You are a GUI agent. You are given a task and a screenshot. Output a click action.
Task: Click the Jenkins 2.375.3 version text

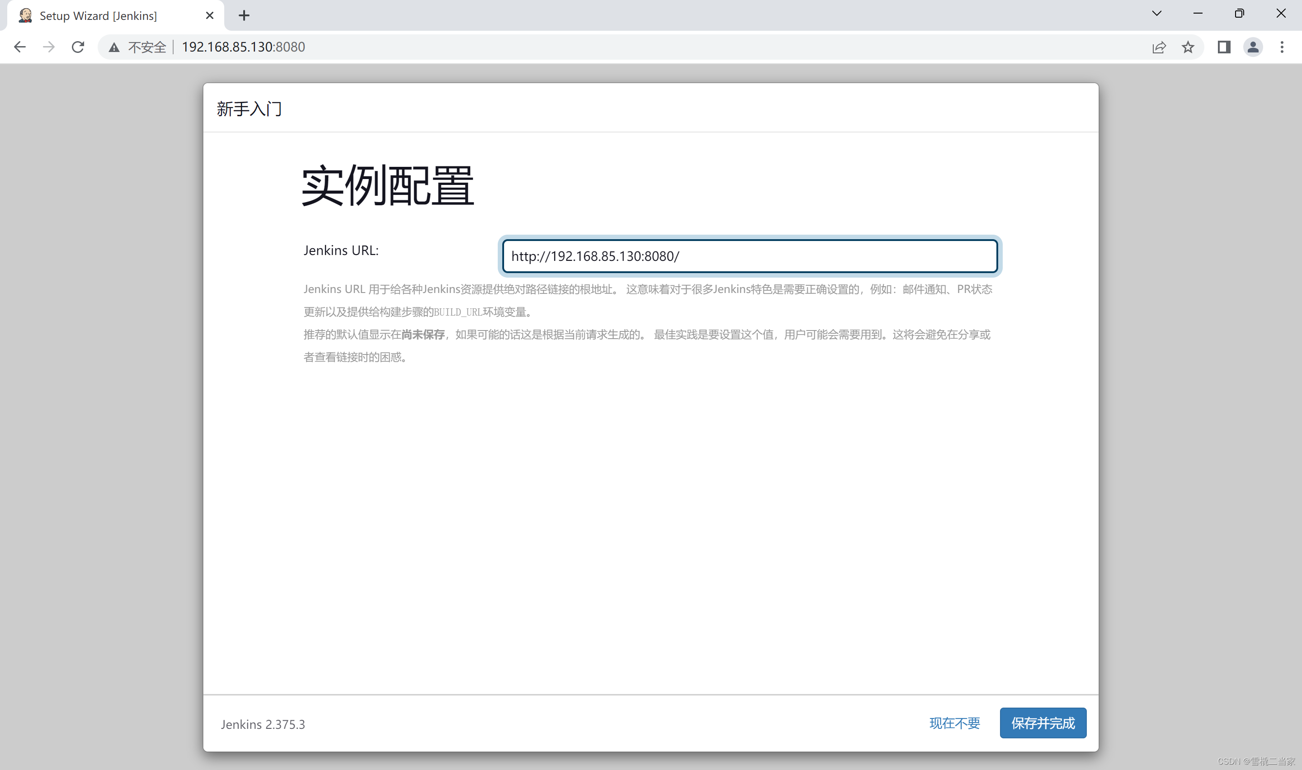coord(263,724)
